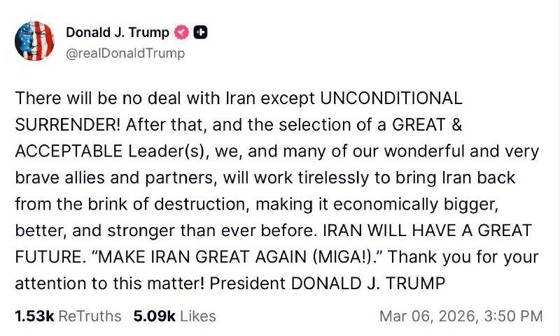Viewport: 560px width, 336px height.
Task: Click the @realDonaldTrump handle
Action: tap(125, 53)
